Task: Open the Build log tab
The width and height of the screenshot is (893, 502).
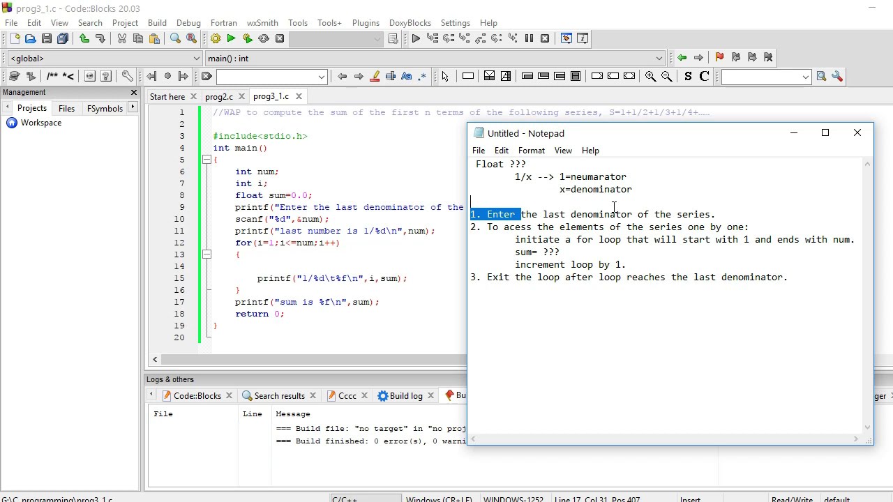Action: click(x=406, y=396)
